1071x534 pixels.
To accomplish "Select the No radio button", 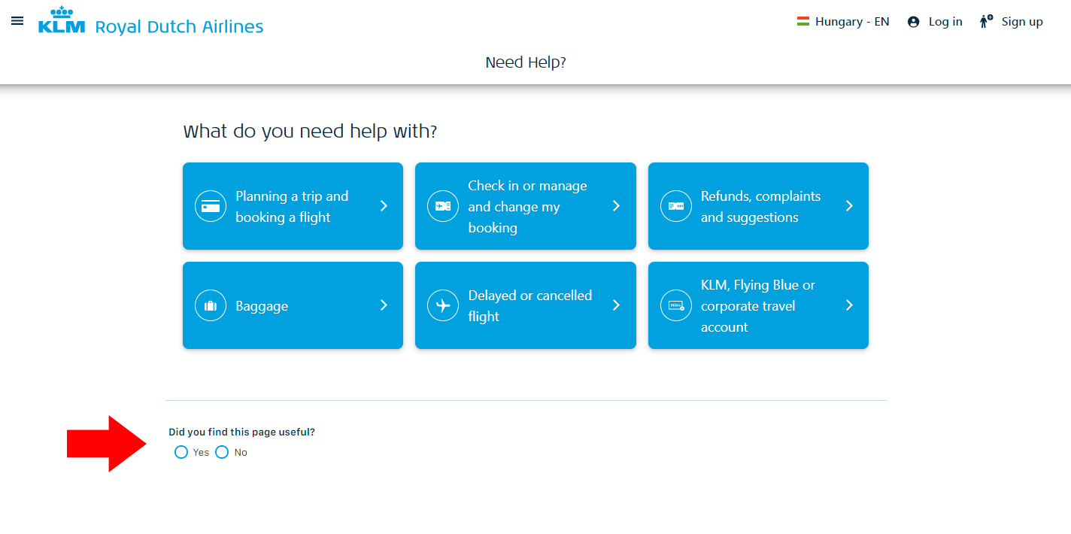I will 222,452.
